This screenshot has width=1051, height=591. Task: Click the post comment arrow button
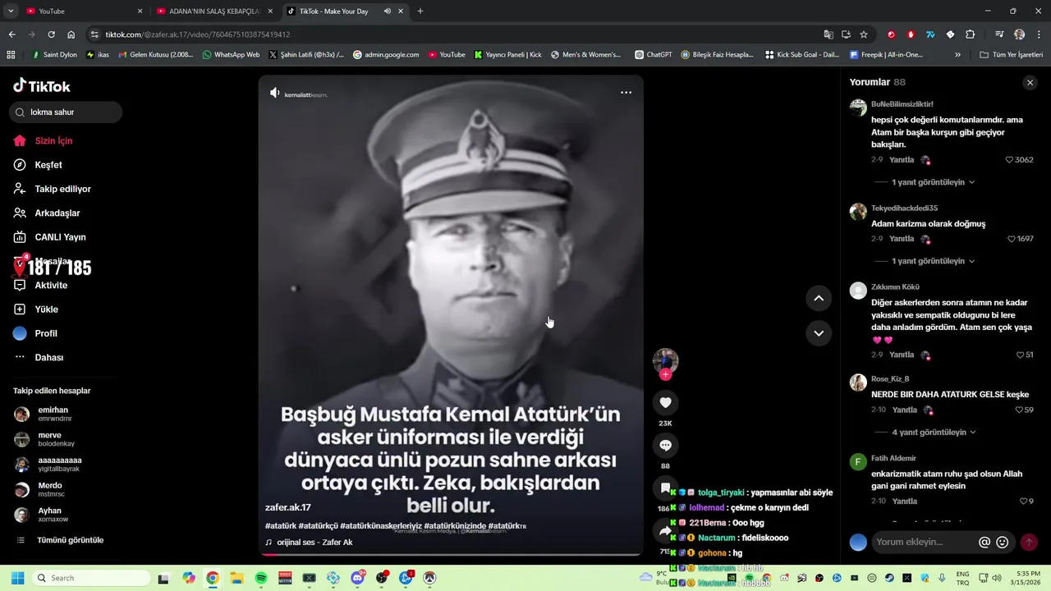tap(1028, 543)
